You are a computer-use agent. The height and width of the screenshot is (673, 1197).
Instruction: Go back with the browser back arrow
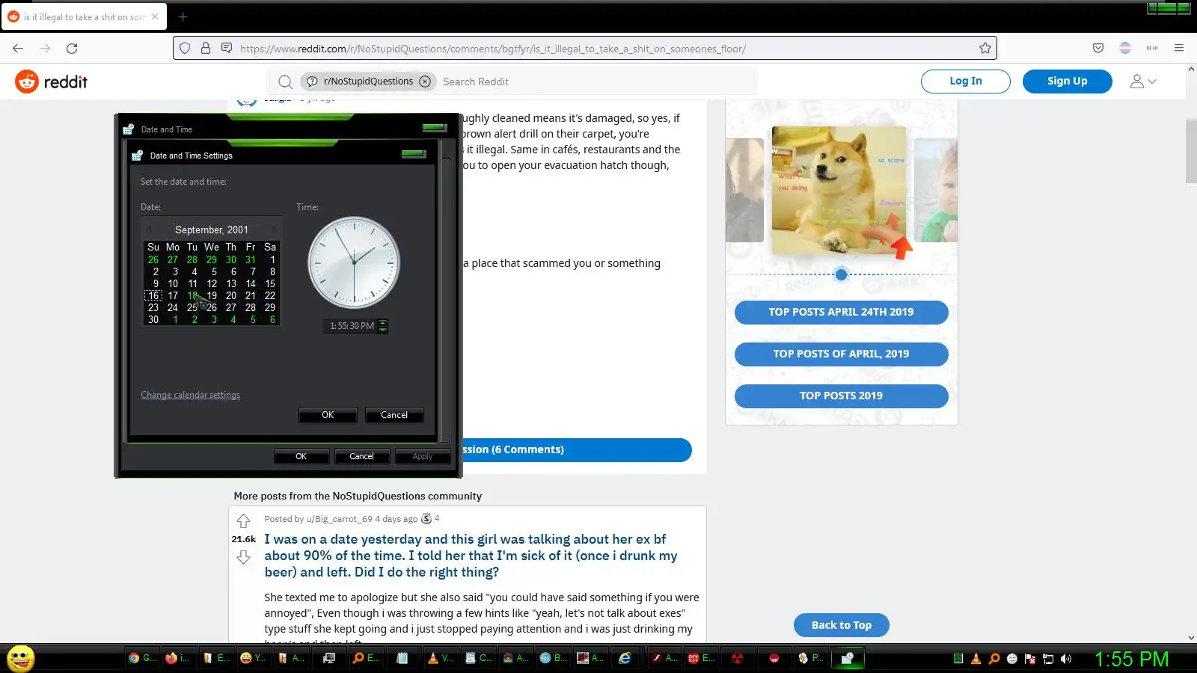click(18, 49)
